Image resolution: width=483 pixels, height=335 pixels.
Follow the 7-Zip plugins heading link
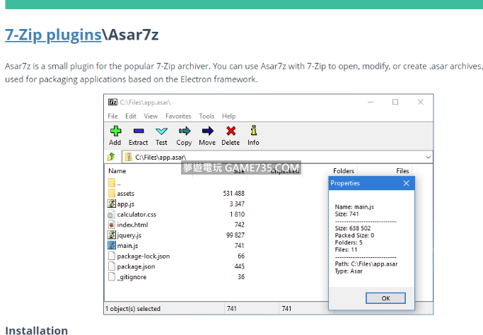(x=53, y=35)
